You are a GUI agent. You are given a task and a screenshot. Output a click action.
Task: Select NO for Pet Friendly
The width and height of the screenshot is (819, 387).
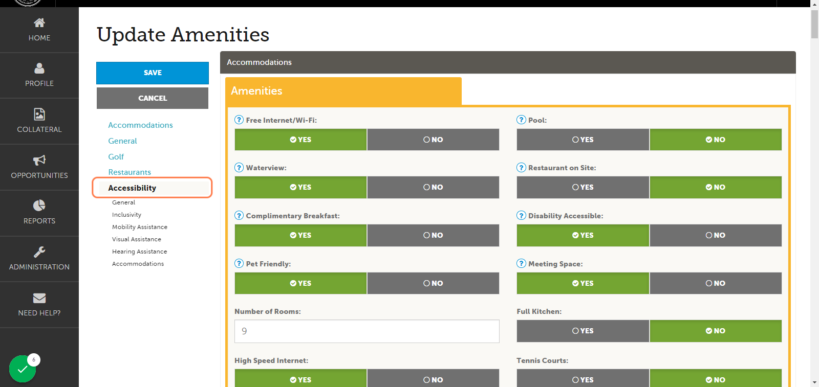pyautogui.click(x=433, y=283)
